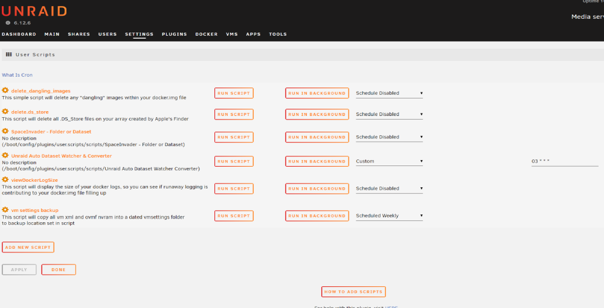Click gear icon beside SpaceInvader Folder or Dataset
This screenshot has height=308, width=604.
[x=5, y=131]
